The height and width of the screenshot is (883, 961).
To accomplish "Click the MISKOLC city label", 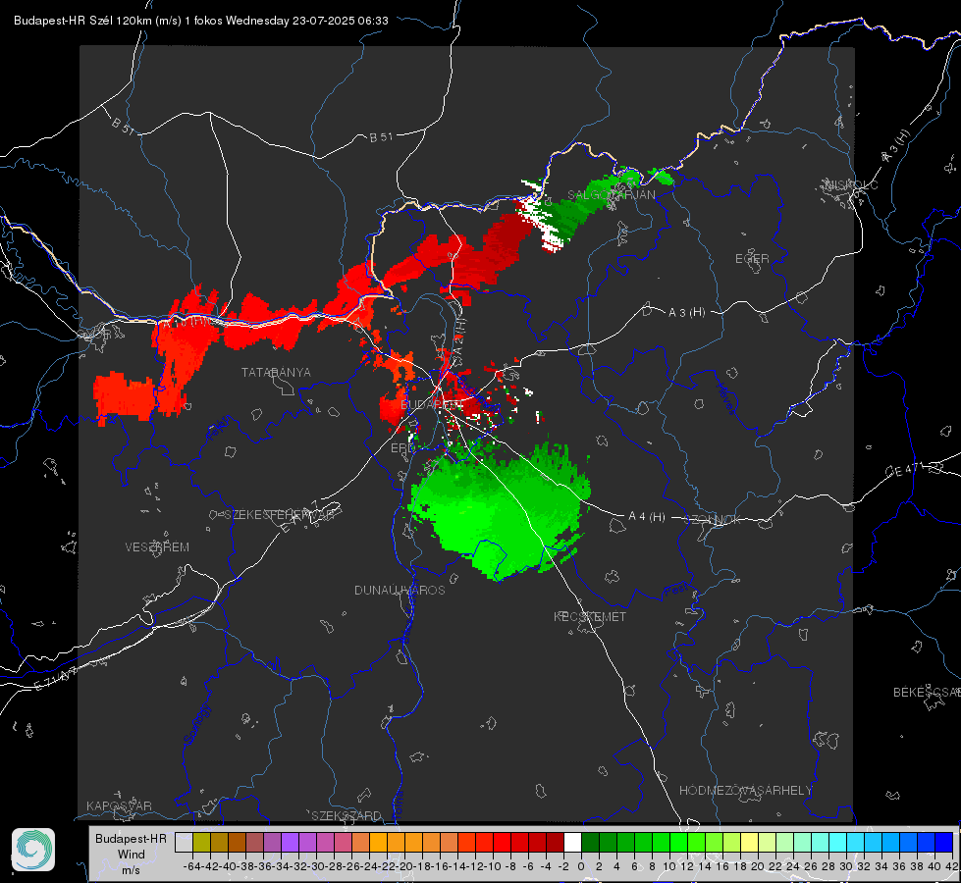I will (851, 184).
